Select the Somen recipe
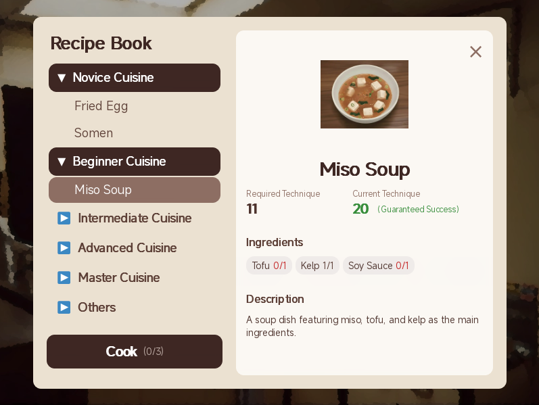The image size is (539, 405). pyautogui.click(x=93, y=133)
